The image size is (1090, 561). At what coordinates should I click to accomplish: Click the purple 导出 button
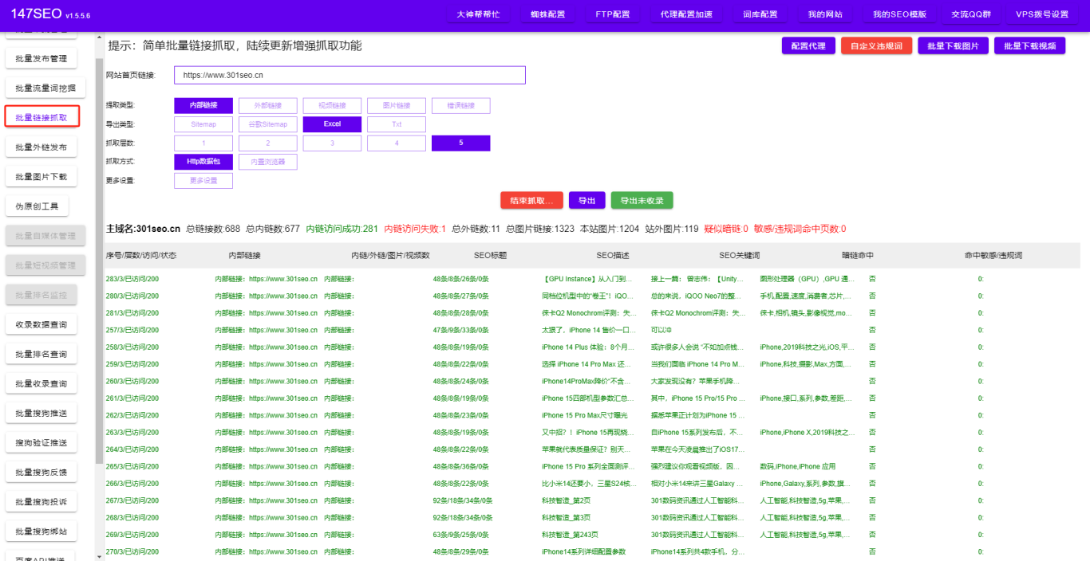(x=587, y=201)
